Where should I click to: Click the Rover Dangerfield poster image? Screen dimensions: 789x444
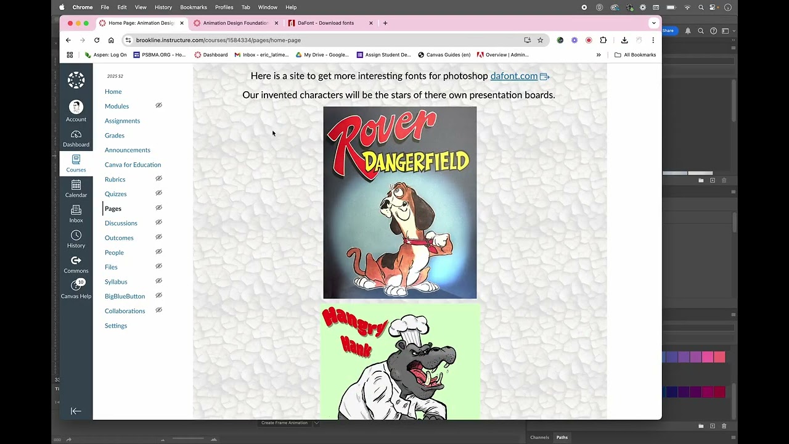[x=400, y=202]
